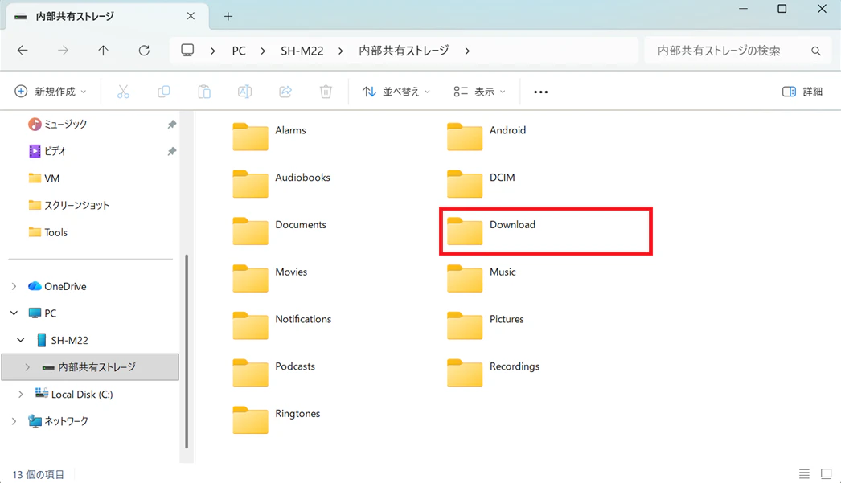Go forward with the right arrow
The image size is (841, 483).
tap(63, 51)
